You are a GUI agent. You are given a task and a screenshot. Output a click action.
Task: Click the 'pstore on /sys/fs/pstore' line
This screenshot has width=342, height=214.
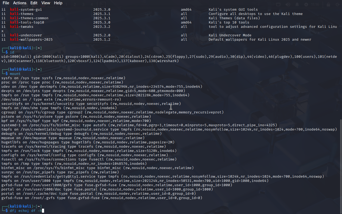point(76,117)
